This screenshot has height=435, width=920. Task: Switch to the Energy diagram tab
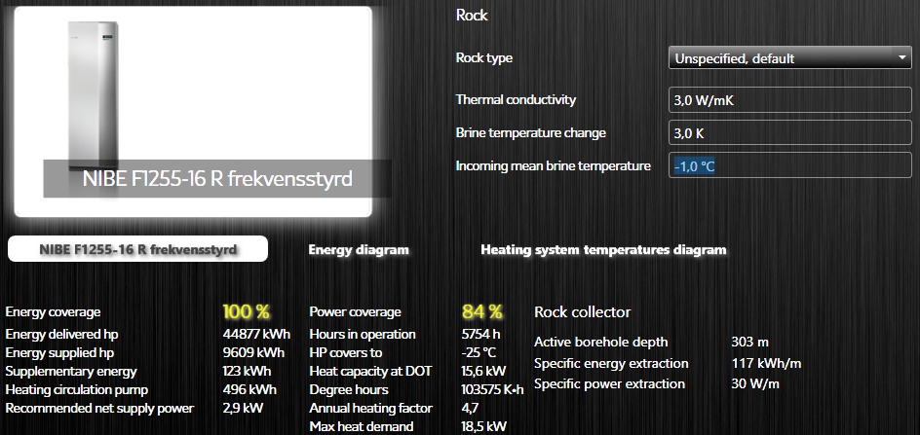point(359,250)
